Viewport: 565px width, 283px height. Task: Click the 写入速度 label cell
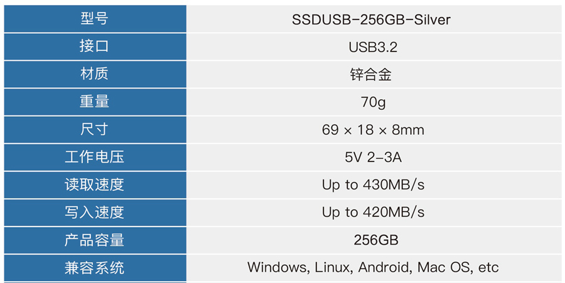click(x=95, y=213)
